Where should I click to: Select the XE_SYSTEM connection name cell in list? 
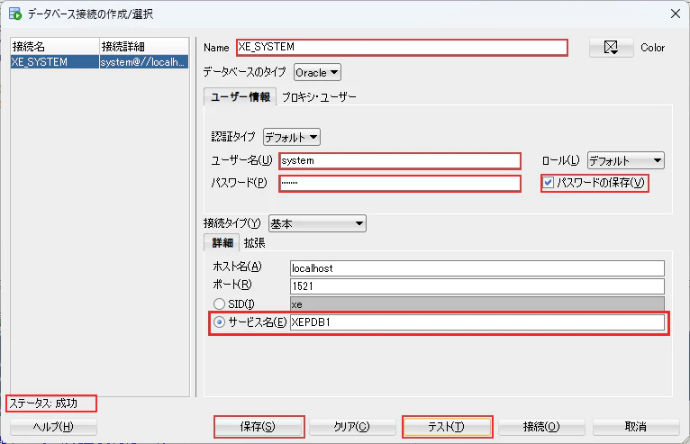[55, 61]
